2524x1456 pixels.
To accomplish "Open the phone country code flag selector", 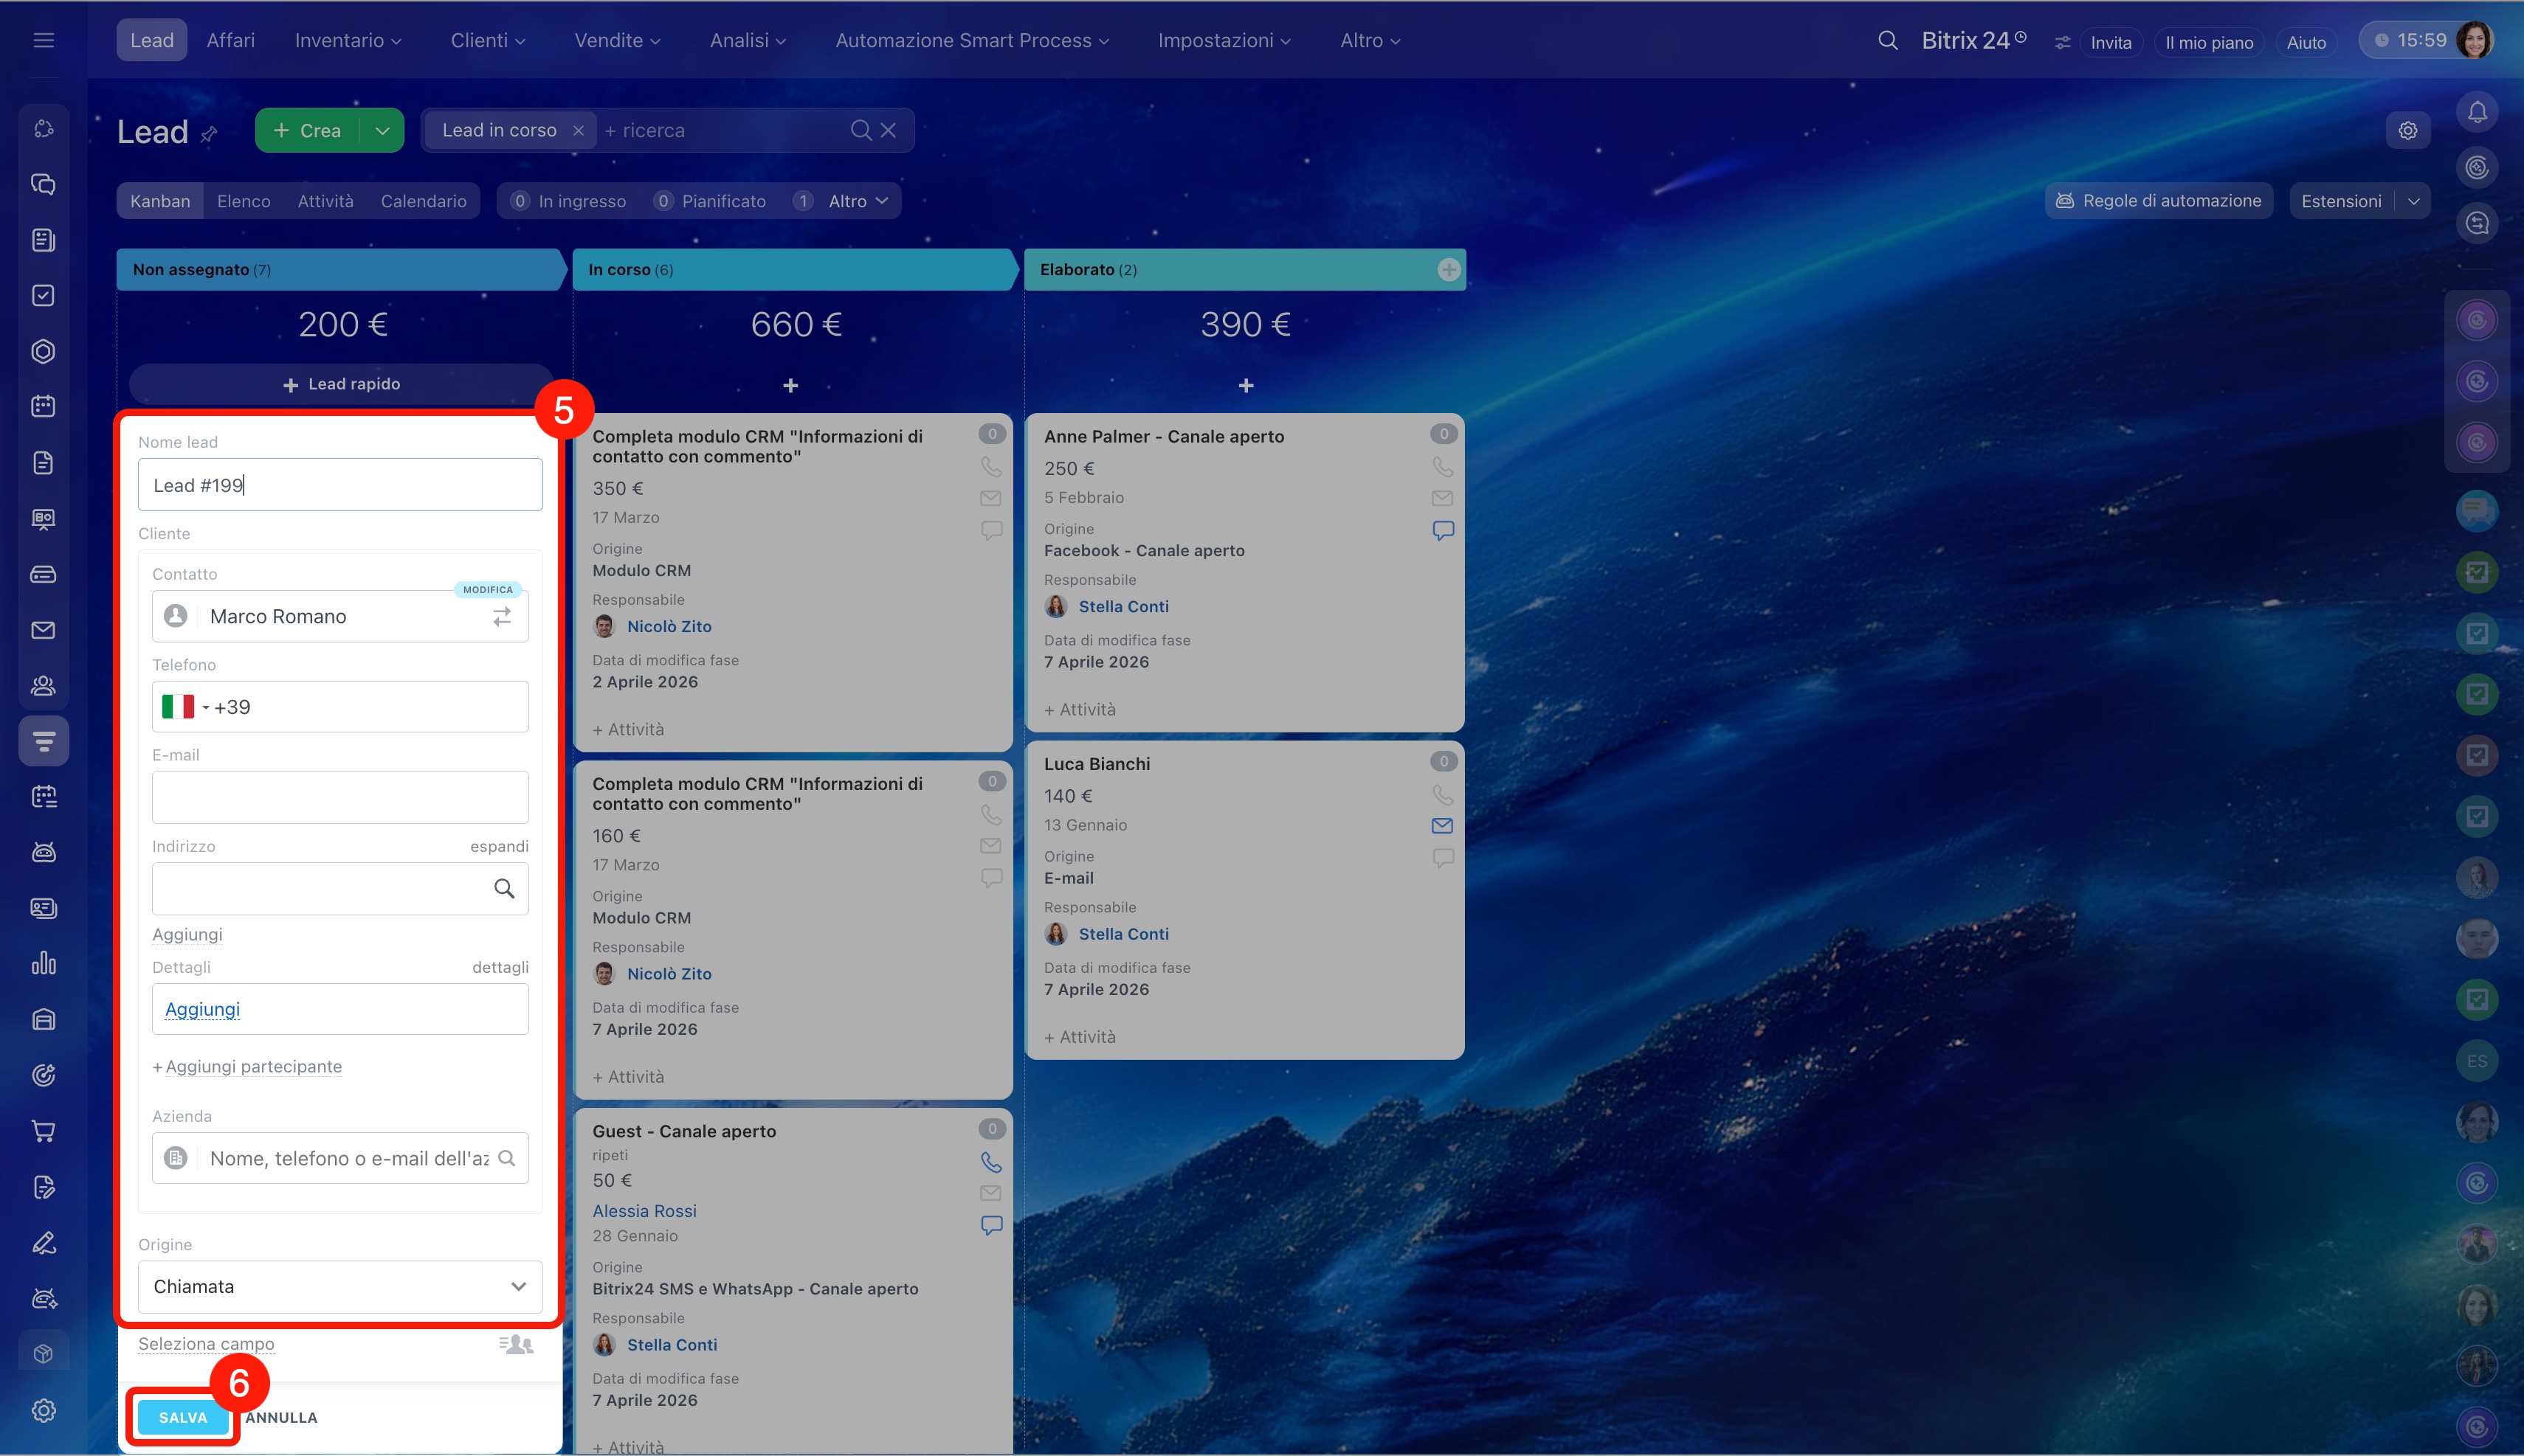I will [184, 707].
